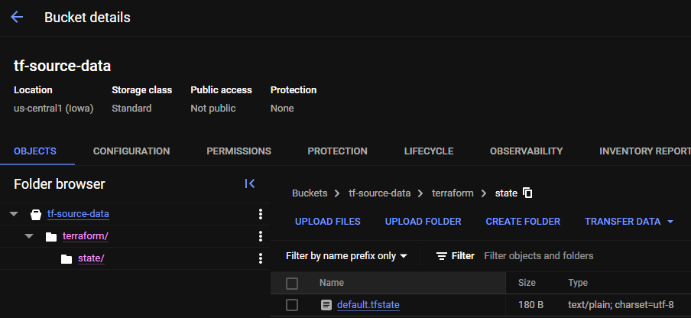The image size is (691, 318).
Task: Open more options for tf-source-data
Action: click(x=261, y=214)
